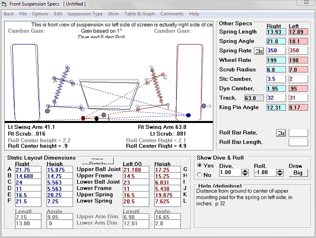Click Left Track field 31

pyautogui.click(x=298, y=98)
